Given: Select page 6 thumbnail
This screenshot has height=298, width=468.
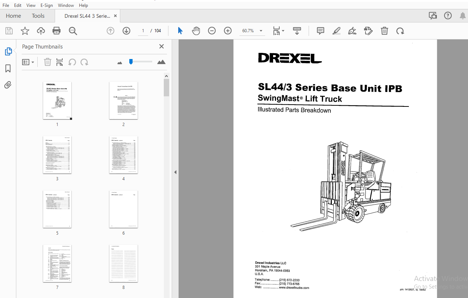Looking at the screenshot, I should (x=124, y=209).
